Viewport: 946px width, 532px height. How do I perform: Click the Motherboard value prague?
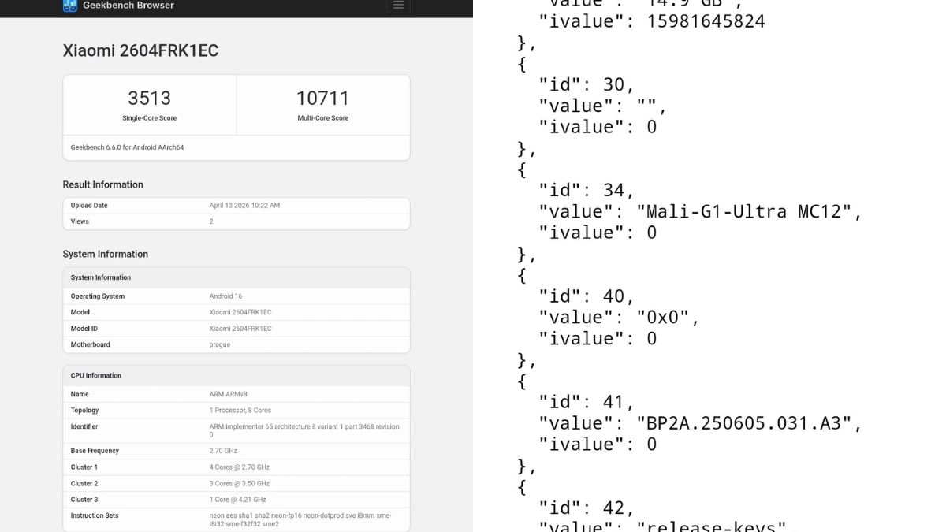click(219, 344)
